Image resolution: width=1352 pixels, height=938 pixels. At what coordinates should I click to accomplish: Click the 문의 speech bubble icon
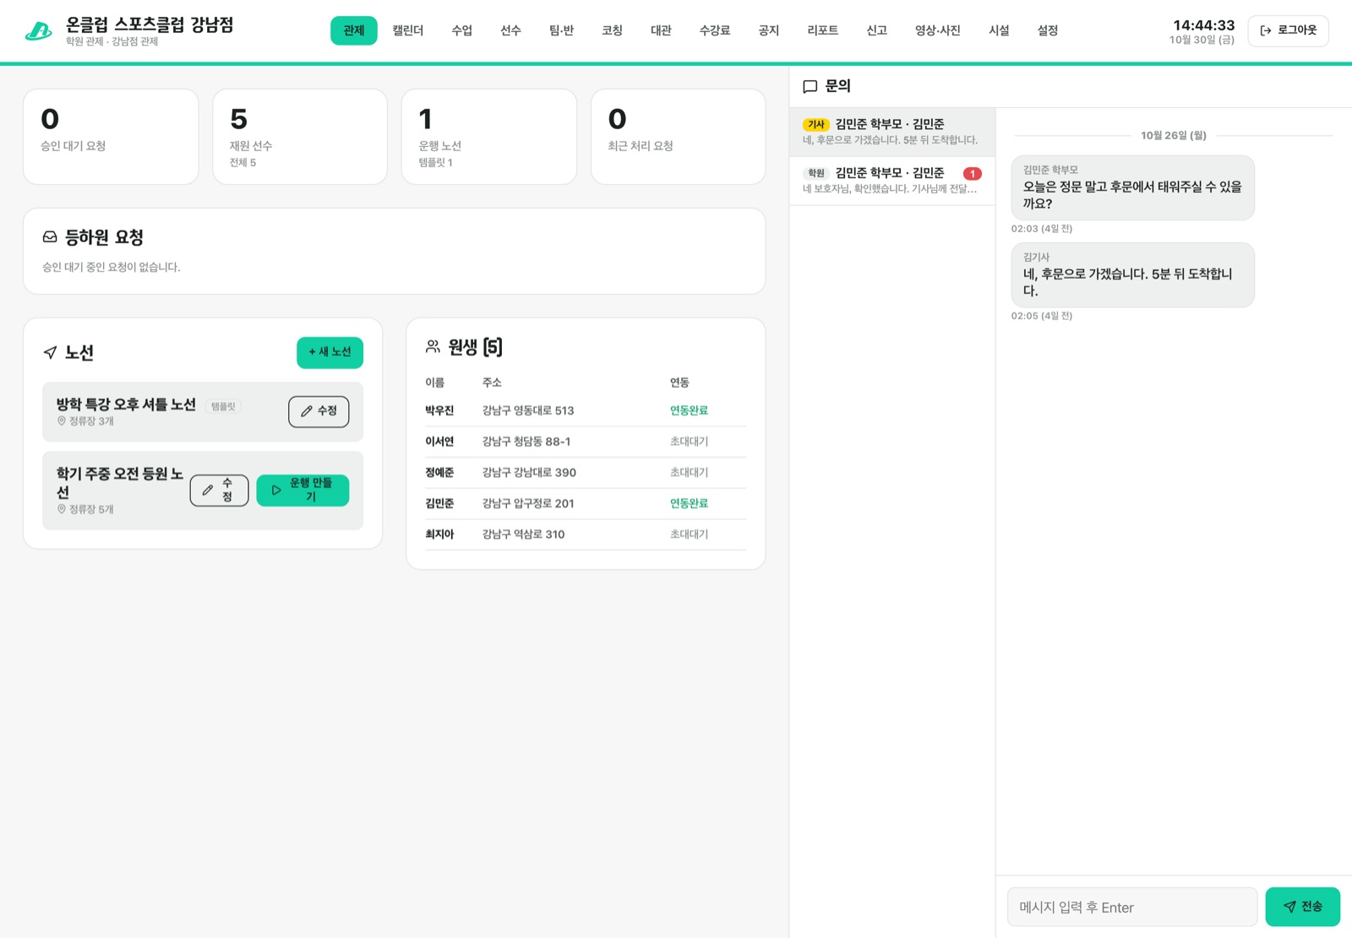(810, 86)
